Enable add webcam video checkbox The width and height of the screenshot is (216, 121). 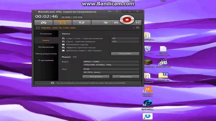(63, 50)
